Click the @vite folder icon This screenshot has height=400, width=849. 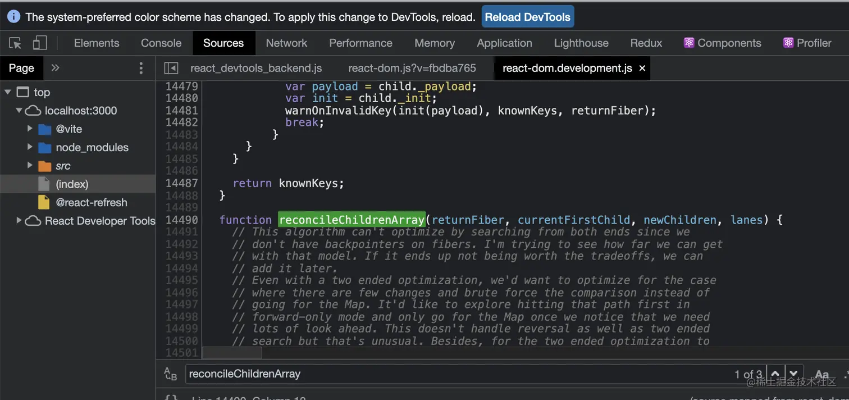tap(45, 129)
